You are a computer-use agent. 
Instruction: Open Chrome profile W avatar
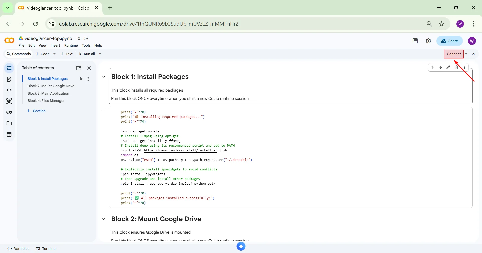point(460,24)
